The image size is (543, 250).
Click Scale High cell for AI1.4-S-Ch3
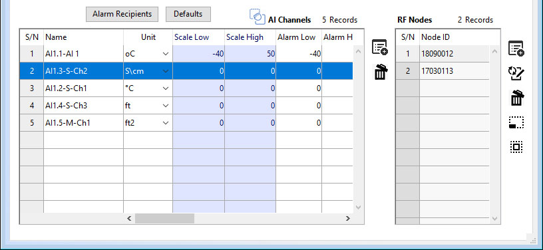(250, 106)
